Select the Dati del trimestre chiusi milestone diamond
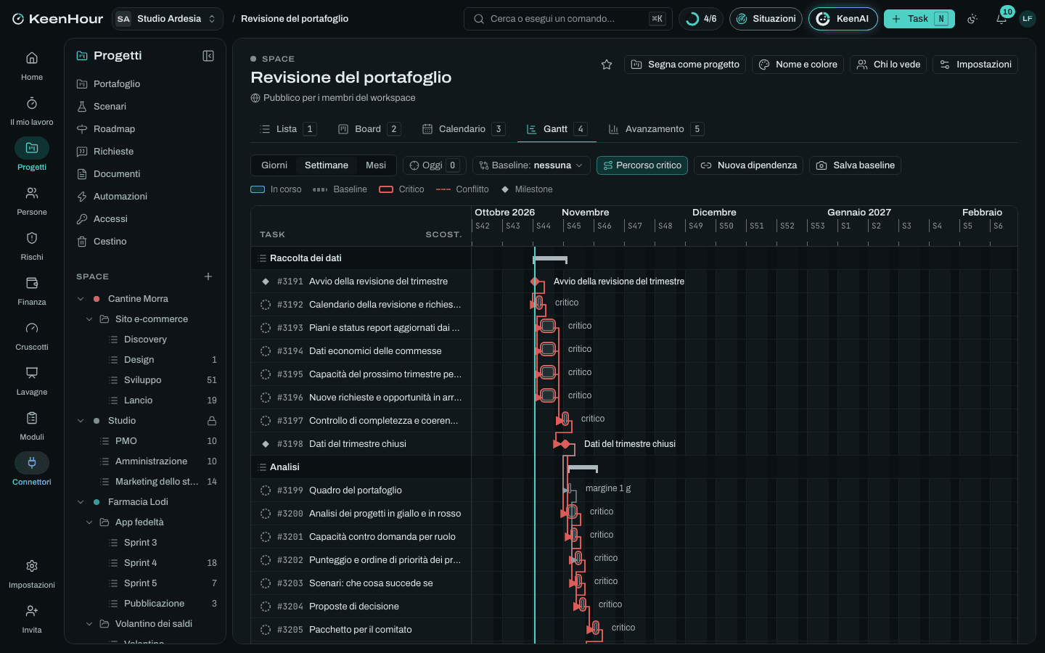 [x=565, y=444]
